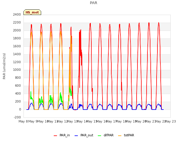Select the totPAR legend entry
The width and height of the screenshot is (188, 141).
coord(126,135)
